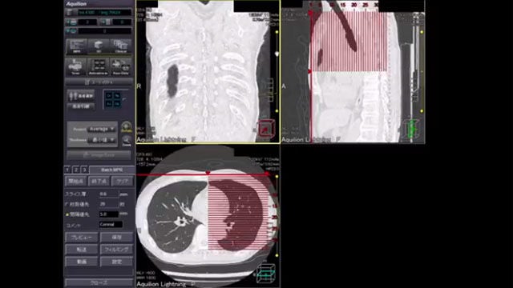Open the Average projection dropdown
Viewport: 513px width, 288px height.
[x=102, y=130]
